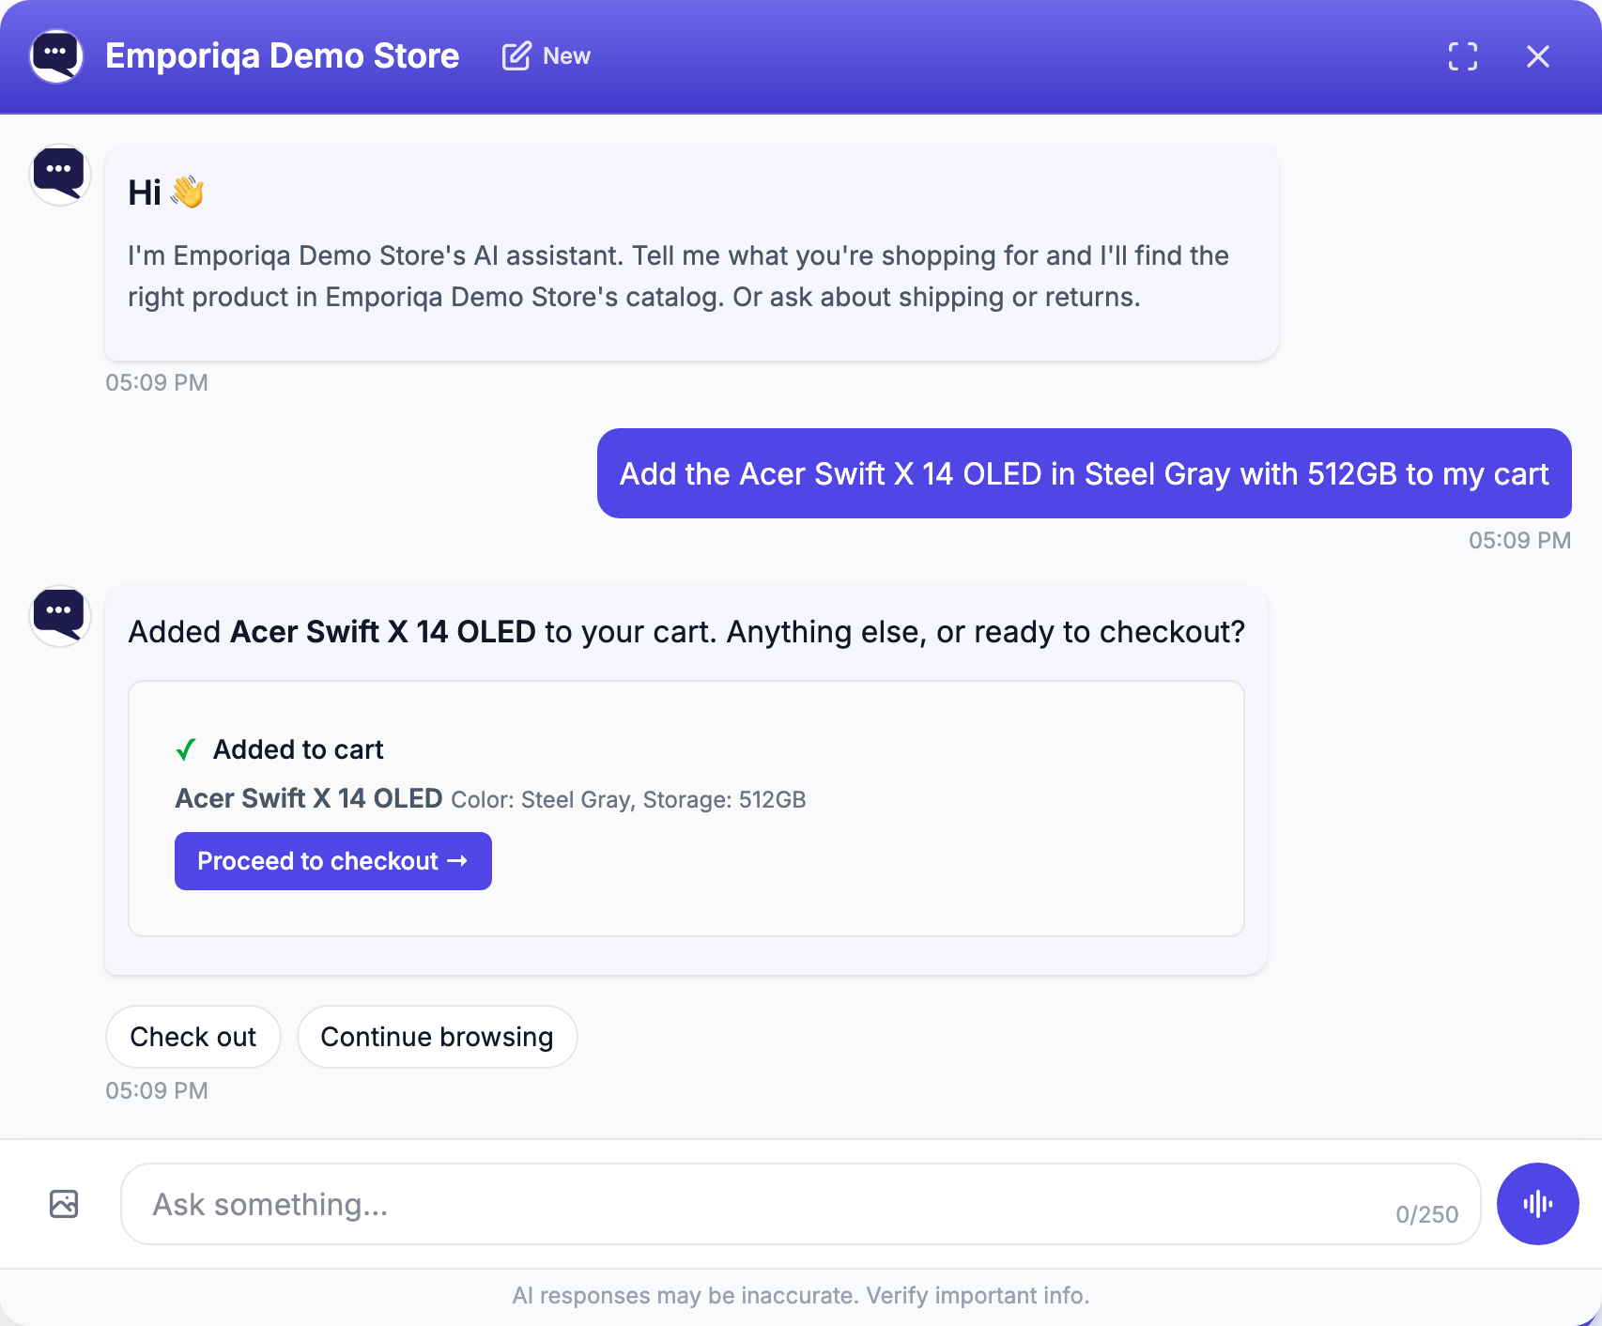Open the image upload icon
1602x1326 pixels.
click(64, 1204)
